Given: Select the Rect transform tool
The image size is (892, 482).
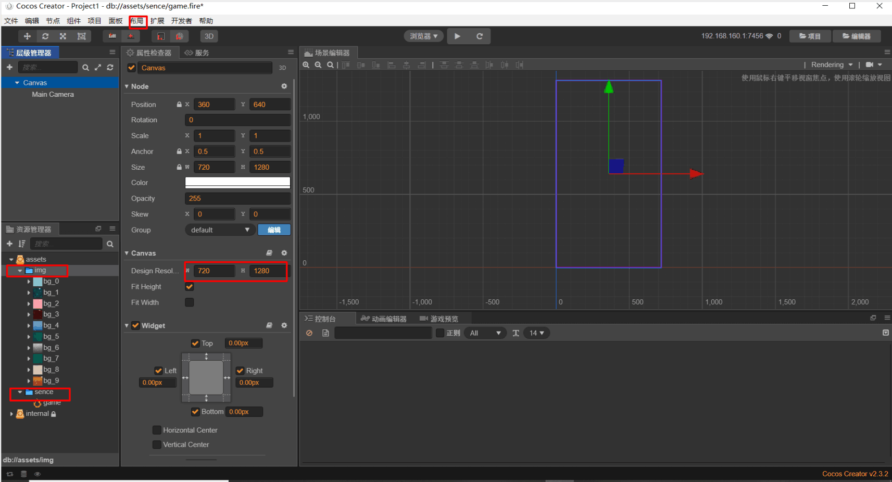Looking at the screenshot, I should click(81, 36).
